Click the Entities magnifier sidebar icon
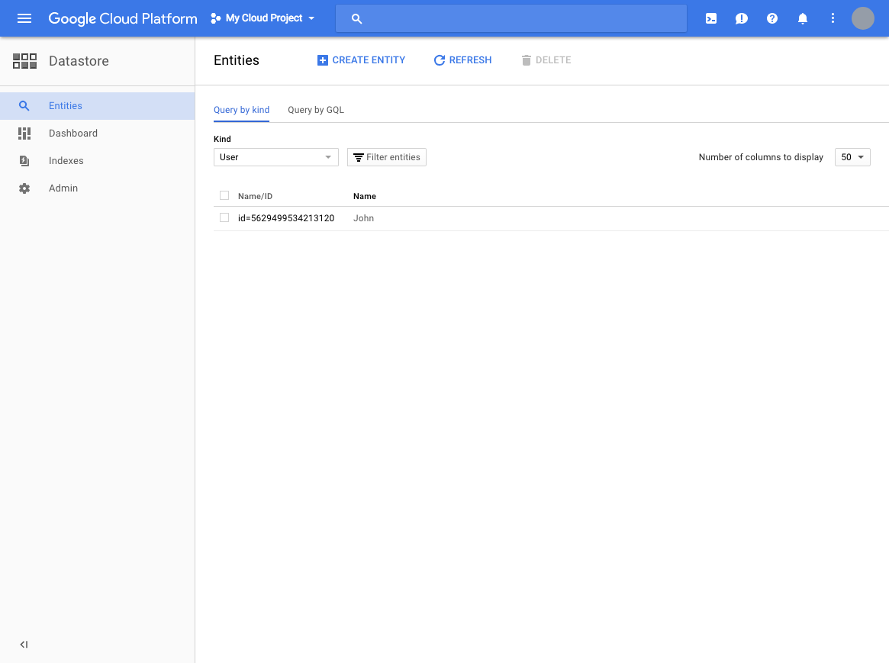Screen dimensions: 889x663 [x=24, y=105]
